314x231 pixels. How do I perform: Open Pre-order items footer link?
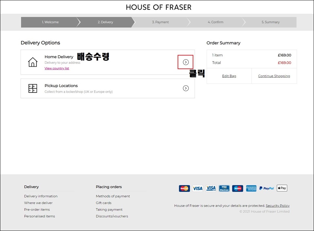point(37,209)
